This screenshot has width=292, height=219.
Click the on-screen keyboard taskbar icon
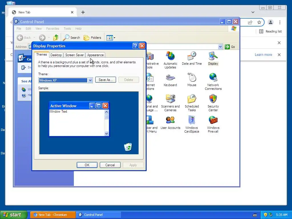255,215
